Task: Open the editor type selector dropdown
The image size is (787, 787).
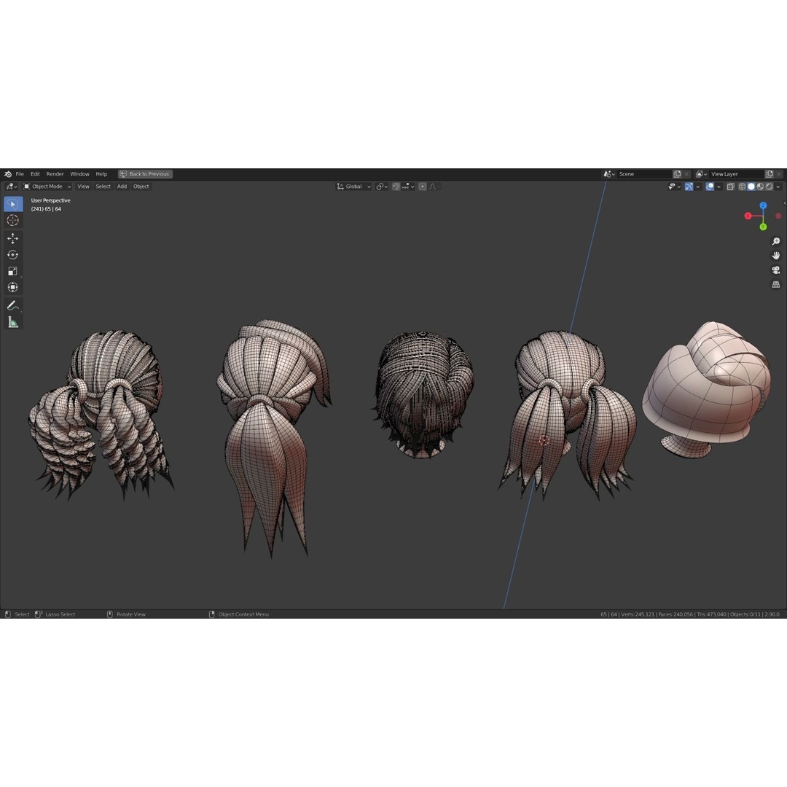Action: point(12,187)
